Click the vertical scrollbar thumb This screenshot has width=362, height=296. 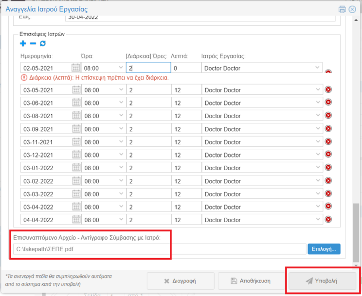click(x=356, y=232)
